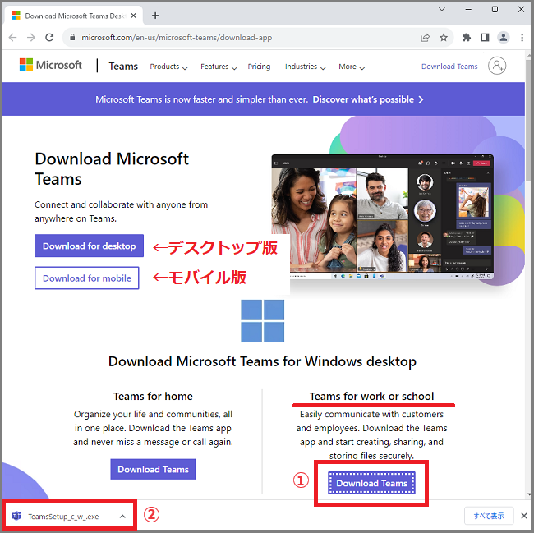Click the browser back arrow
This screenshot has width=534, height=533.
(x=12, y=38)
